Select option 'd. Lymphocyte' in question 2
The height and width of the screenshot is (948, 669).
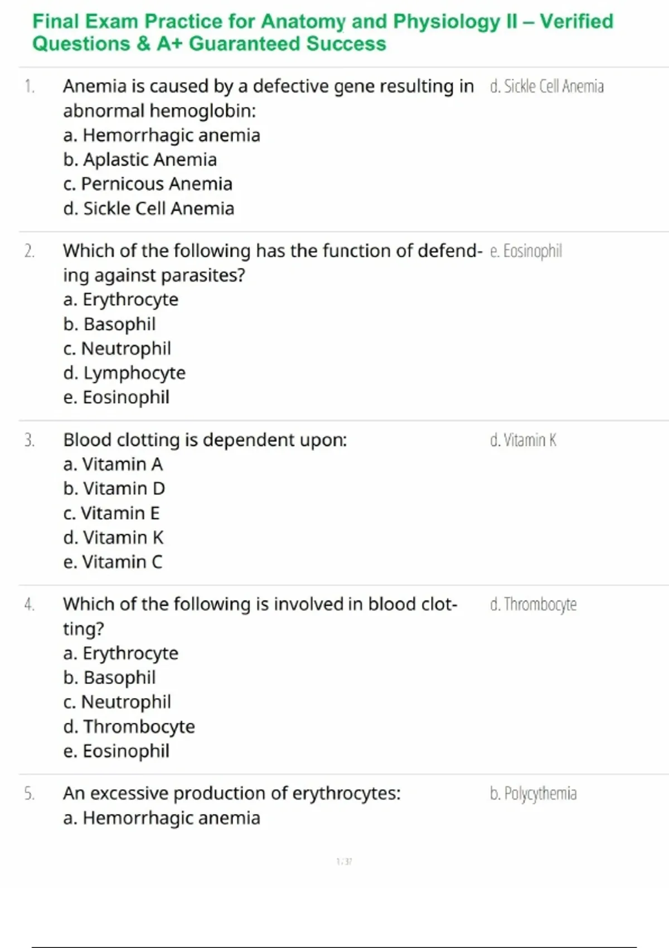[x=124, y=373]
